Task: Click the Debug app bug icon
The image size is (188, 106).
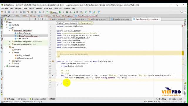Action: tap(67, 12)
